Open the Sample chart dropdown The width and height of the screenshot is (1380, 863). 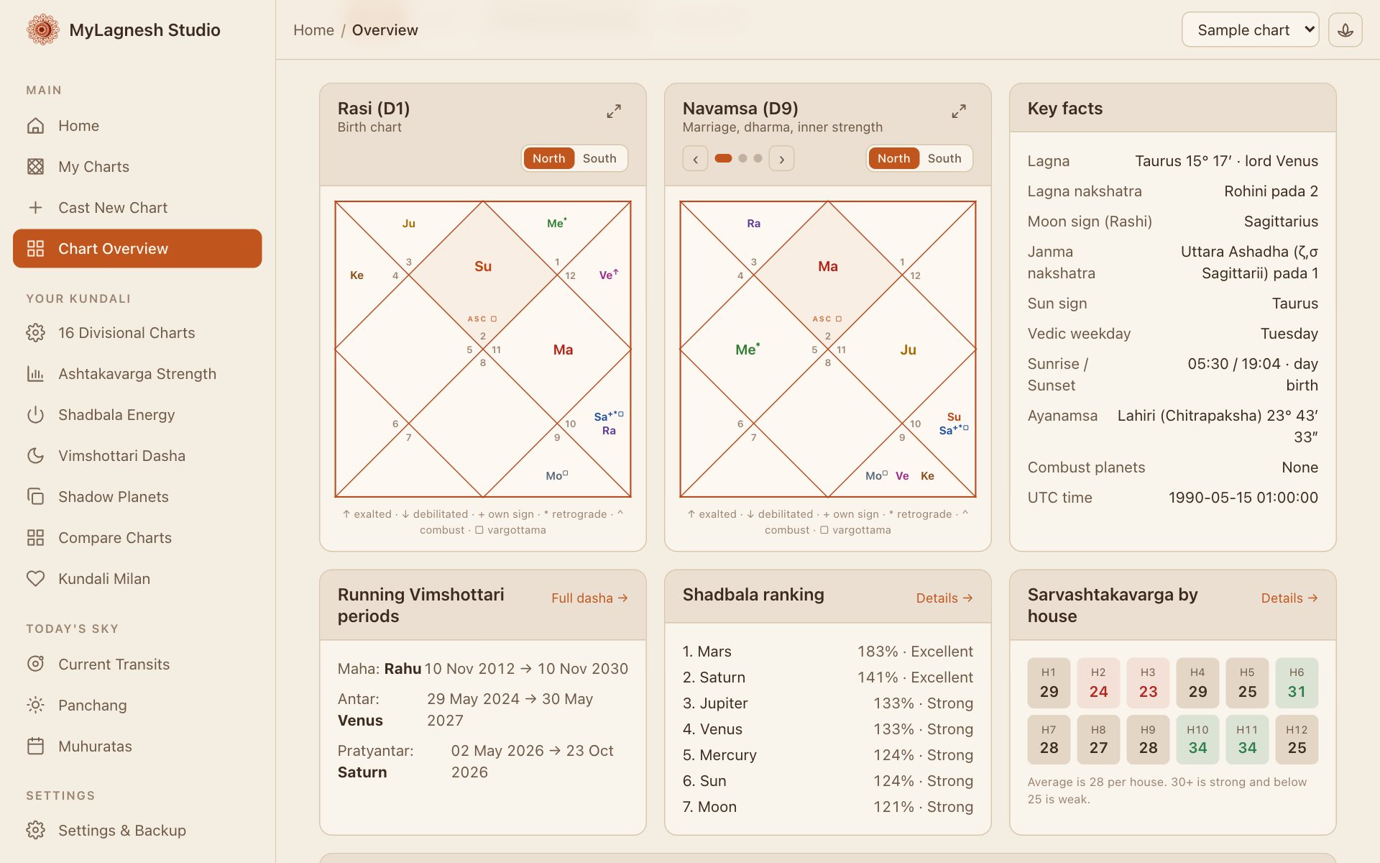1250,30
